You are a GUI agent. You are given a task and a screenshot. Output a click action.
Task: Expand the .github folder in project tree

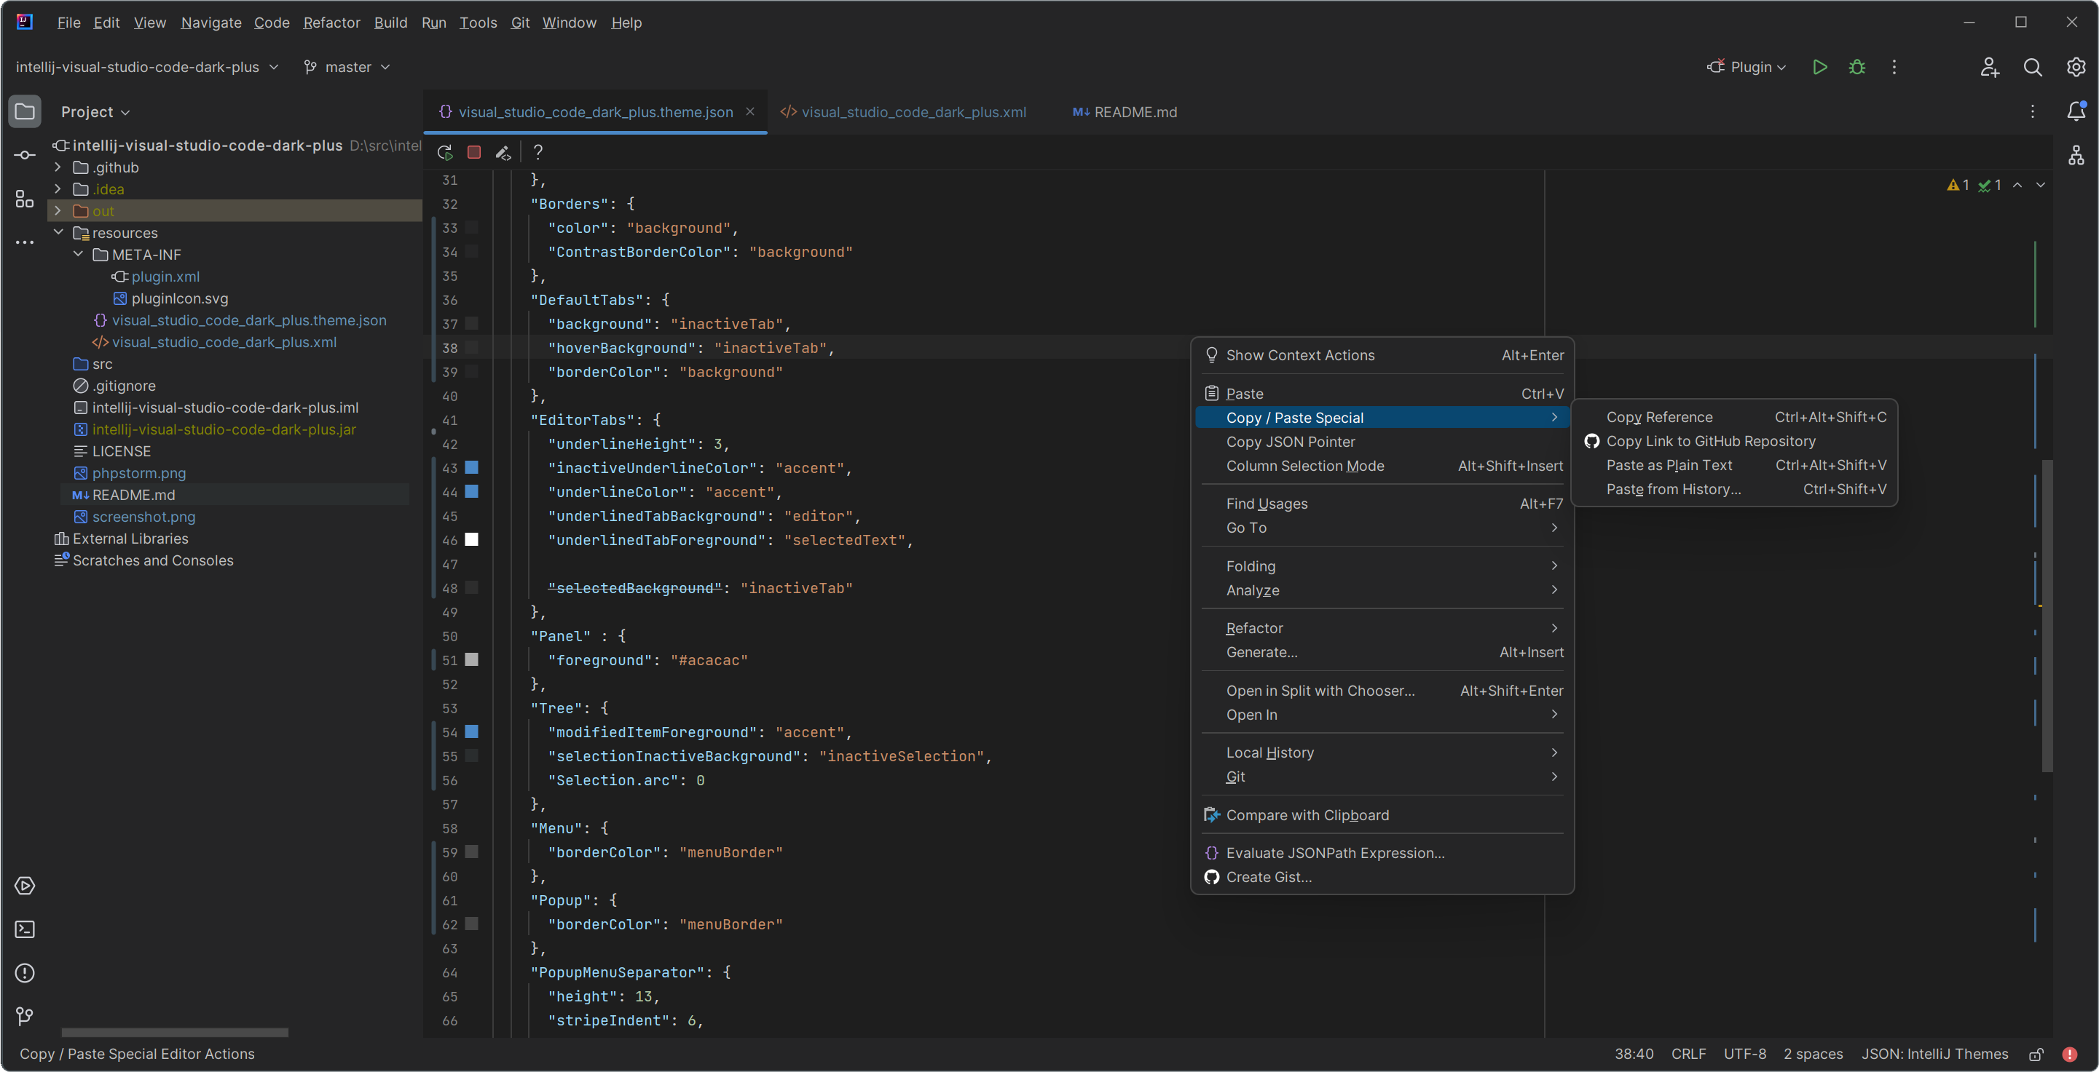[56, 167]
